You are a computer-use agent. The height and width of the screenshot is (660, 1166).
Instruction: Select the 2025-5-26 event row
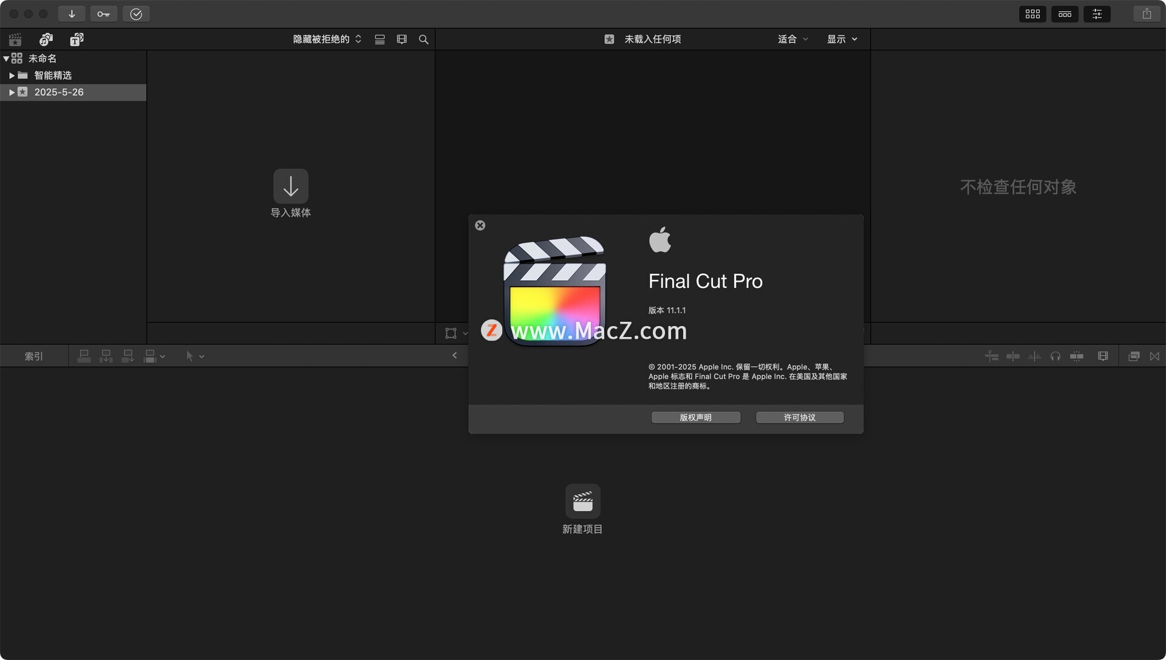[x=73, y=92]
